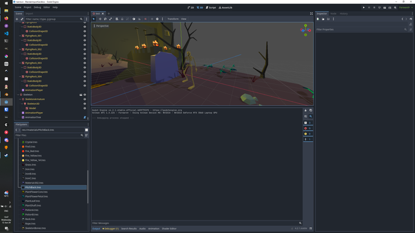
Task: Instantiate a child scene with link icon
Action: point(22,19)
